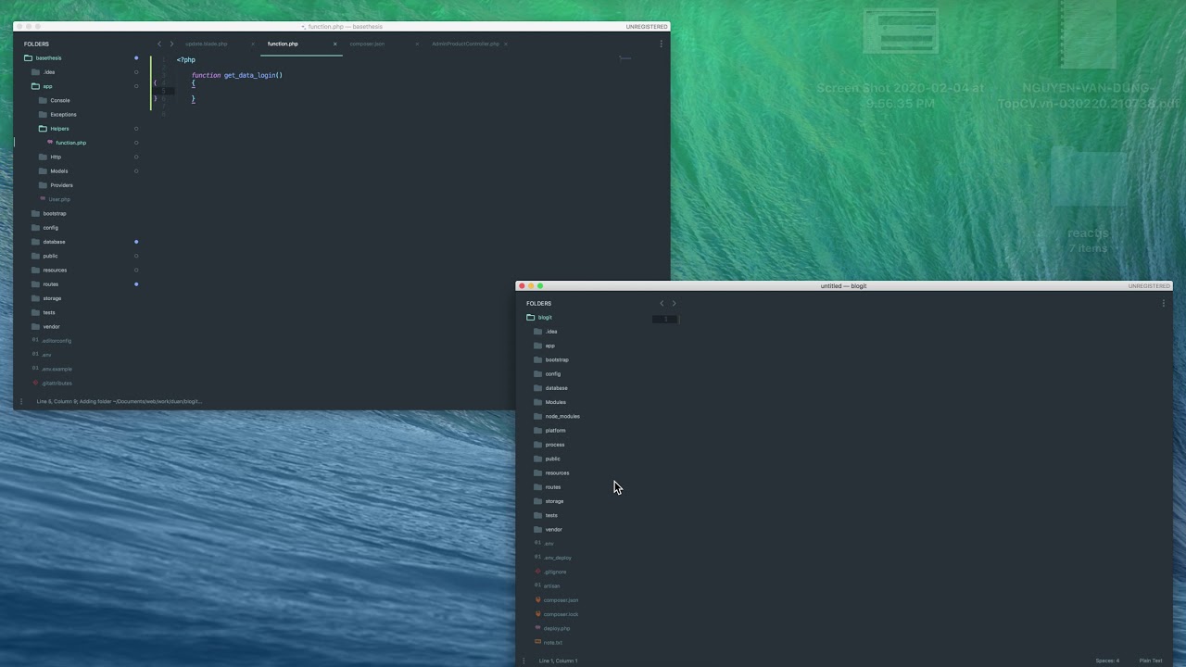Switch to the function.php tab
The height and width of the screenshot is (667, 1186).
(283, 44)
